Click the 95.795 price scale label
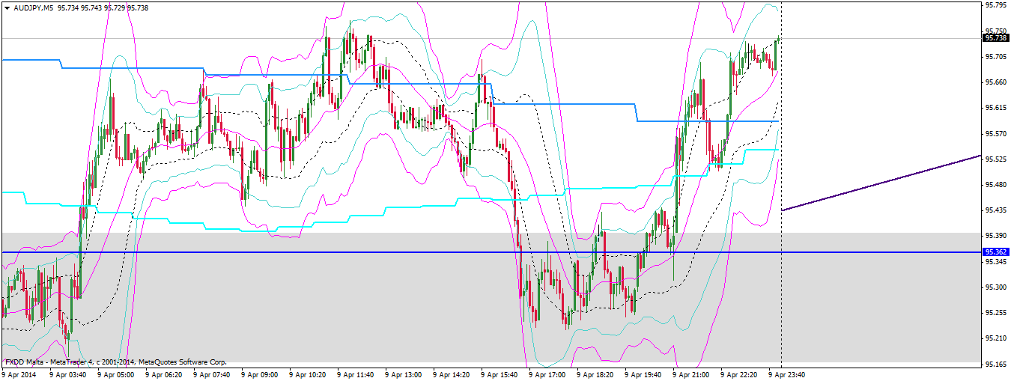1011x381 pixels. 995,5
